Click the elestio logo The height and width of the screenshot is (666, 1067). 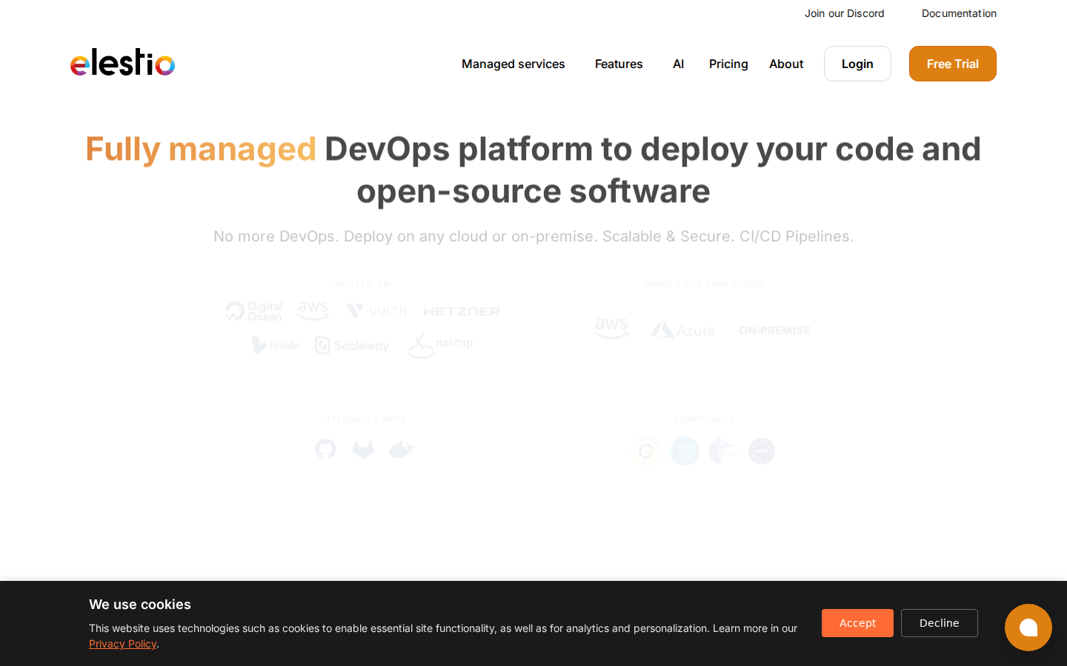click(x=122, y=63)
